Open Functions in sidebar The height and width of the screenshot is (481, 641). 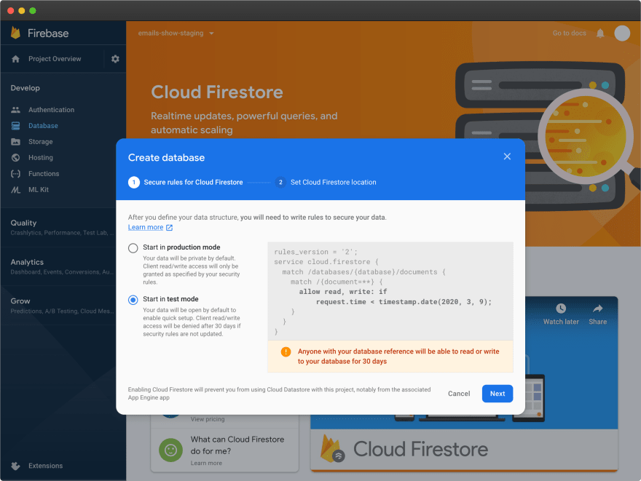(44, 173)
